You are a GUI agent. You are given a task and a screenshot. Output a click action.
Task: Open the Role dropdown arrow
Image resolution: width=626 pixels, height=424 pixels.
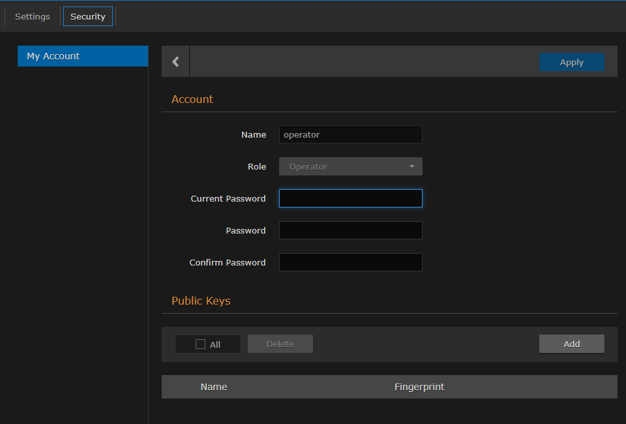pos(412,166)
